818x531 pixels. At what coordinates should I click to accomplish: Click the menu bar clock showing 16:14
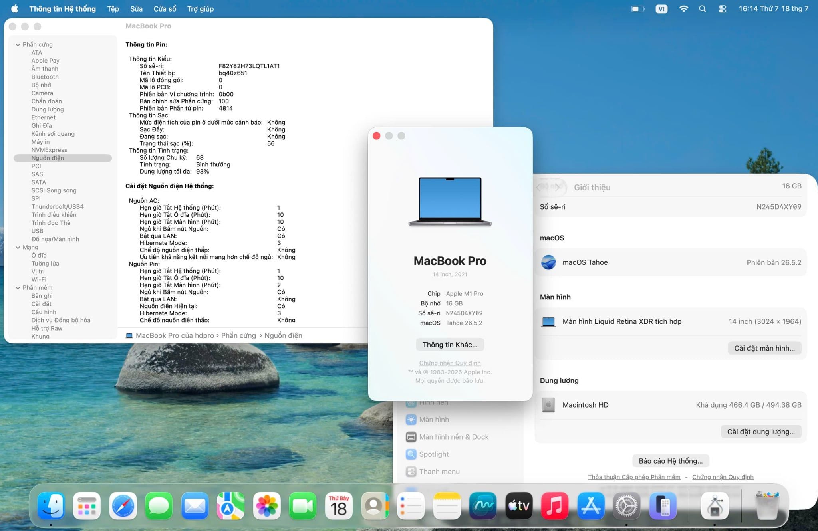pyautogui.click(x=773, y=9)
